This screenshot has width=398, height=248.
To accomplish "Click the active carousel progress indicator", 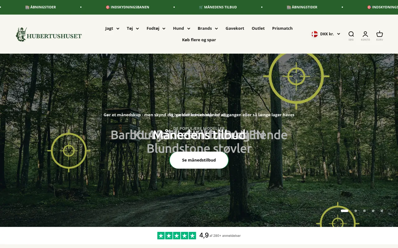I will point(345,210).
